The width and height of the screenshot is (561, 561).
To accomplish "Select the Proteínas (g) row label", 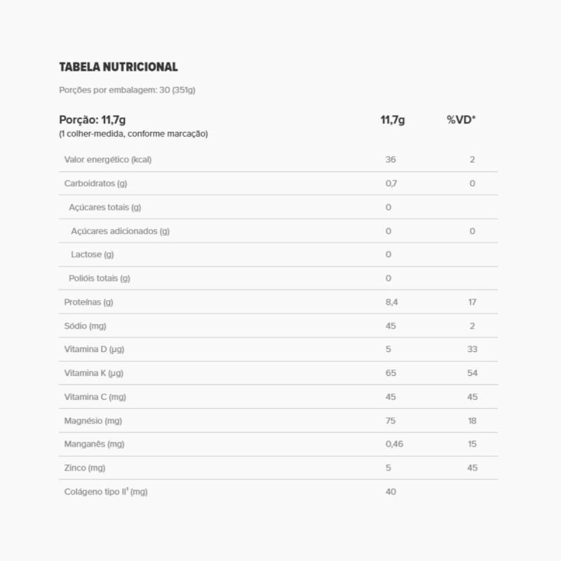I will pos(88,302).
